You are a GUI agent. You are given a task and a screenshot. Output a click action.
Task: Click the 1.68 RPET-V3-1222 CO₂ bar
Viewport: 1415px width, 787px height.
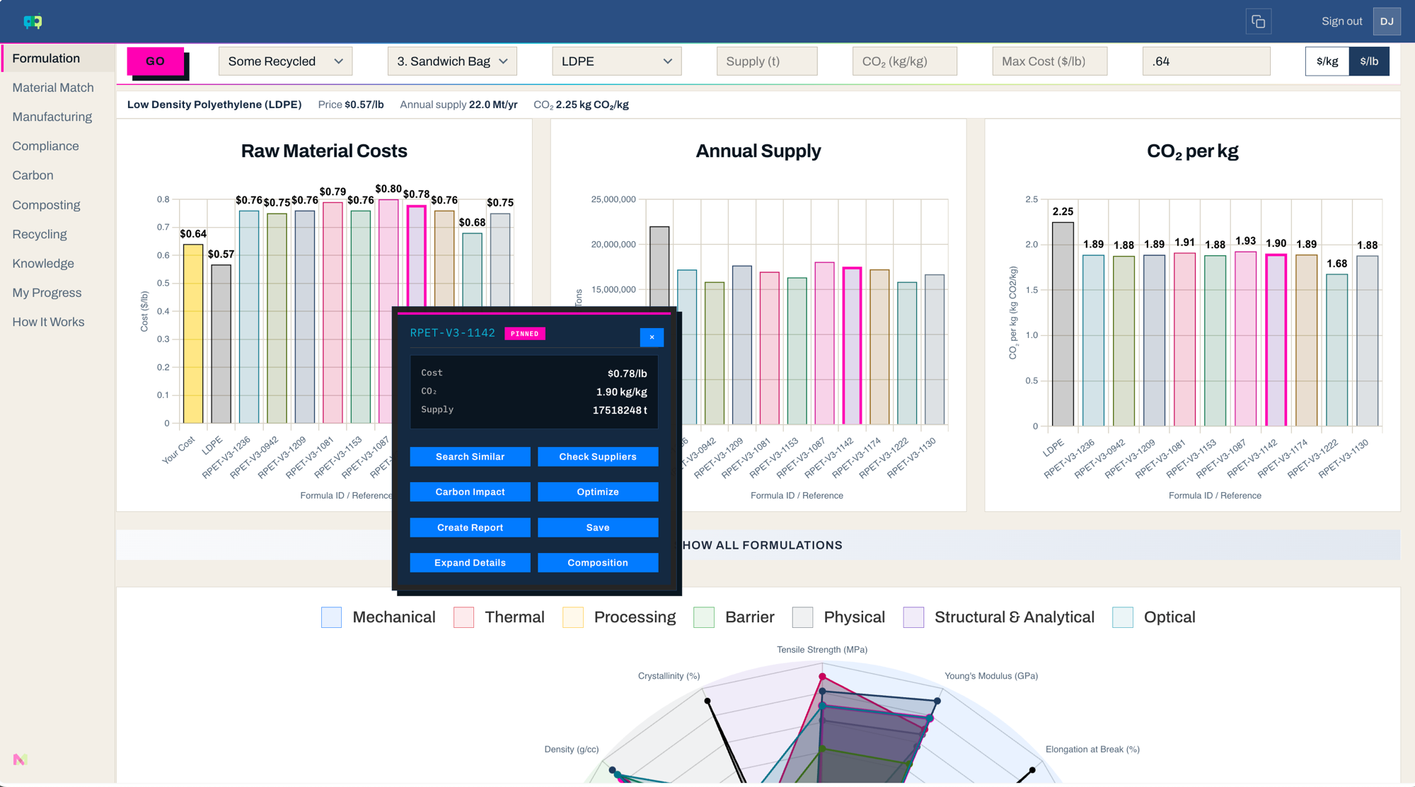(1336, 350)
